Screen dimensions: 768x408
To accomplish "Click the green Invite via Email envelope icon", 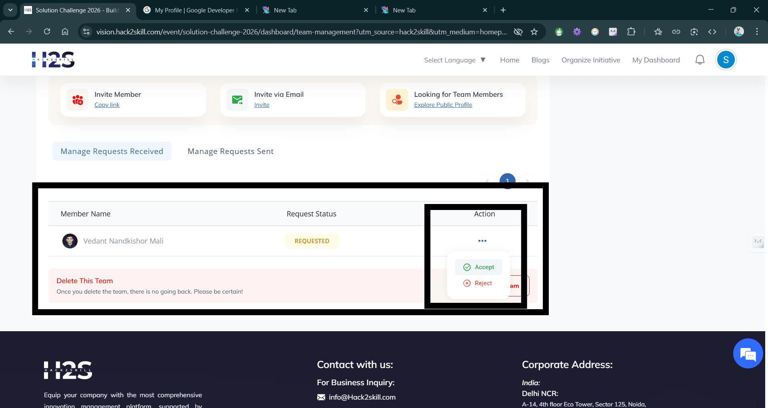I will 237,100.
